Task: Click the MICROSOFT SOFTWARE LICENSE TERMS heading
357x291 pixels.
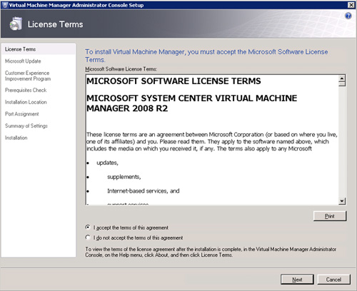Action: [x=174, y=81]
